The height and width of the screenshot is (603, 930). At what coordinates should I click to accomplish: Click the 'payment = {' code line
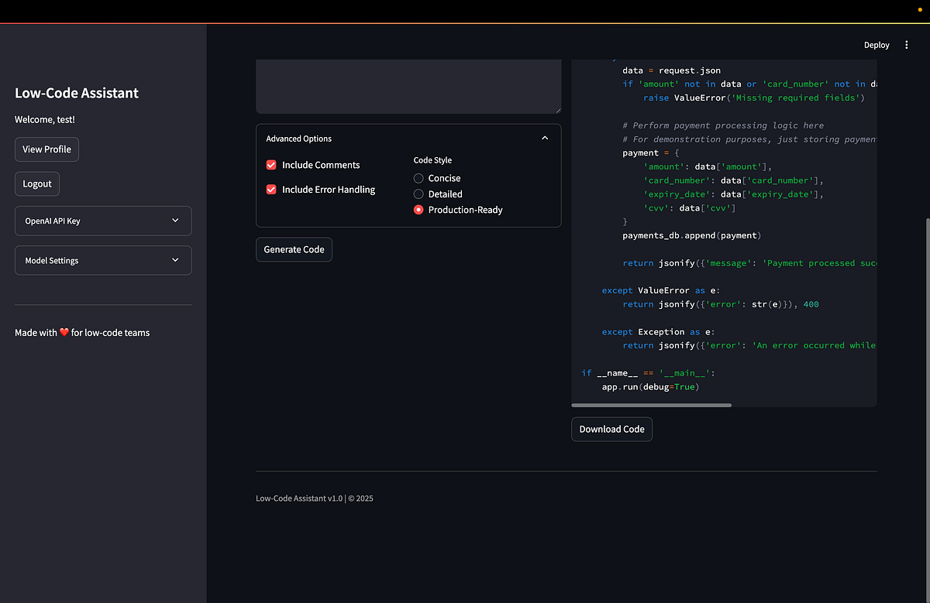[x=650, y=152]
